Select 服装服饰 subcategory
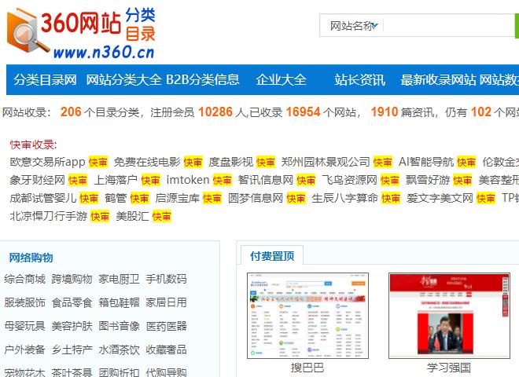This screenshot has width=519, height=377. 25,302
